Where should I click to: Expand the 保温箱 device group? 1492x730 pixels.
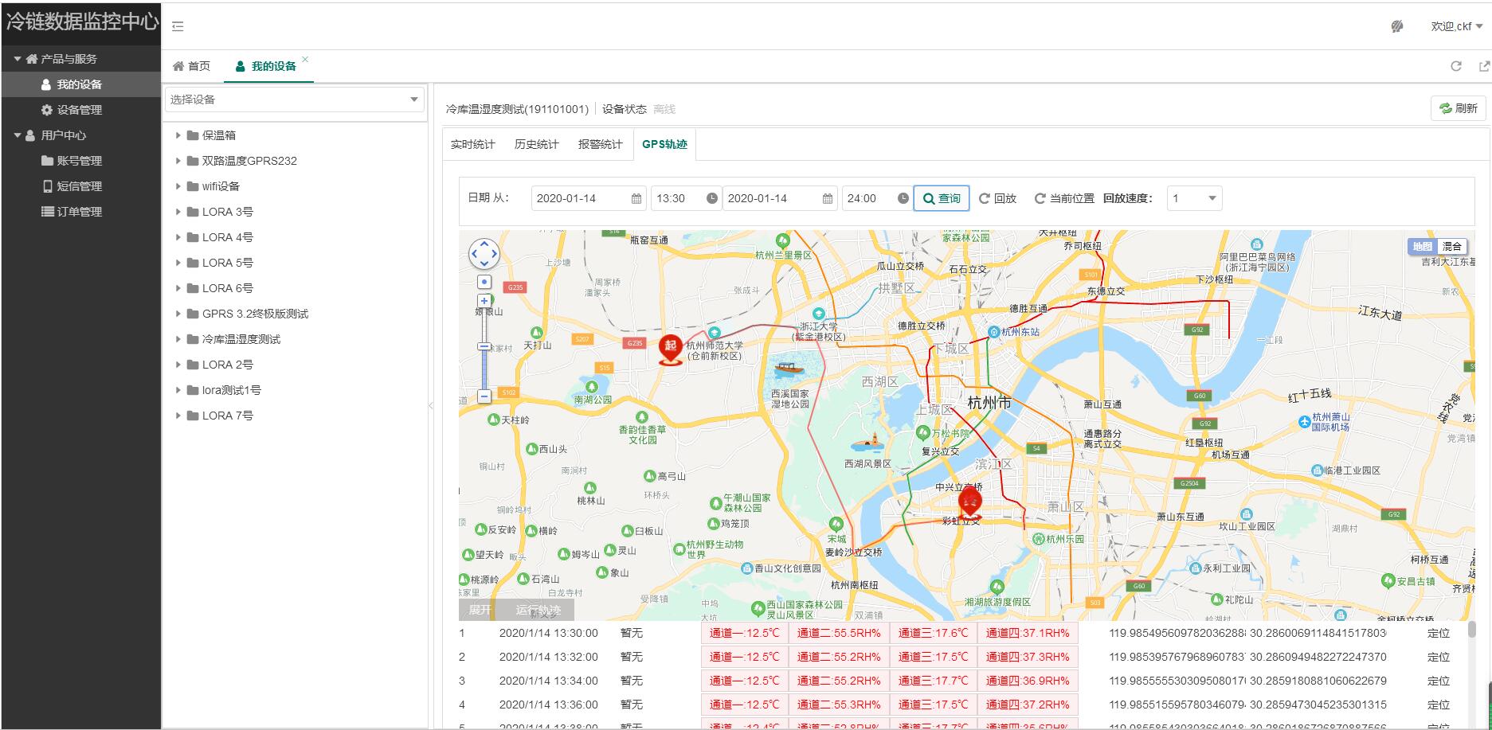(178, 135)
